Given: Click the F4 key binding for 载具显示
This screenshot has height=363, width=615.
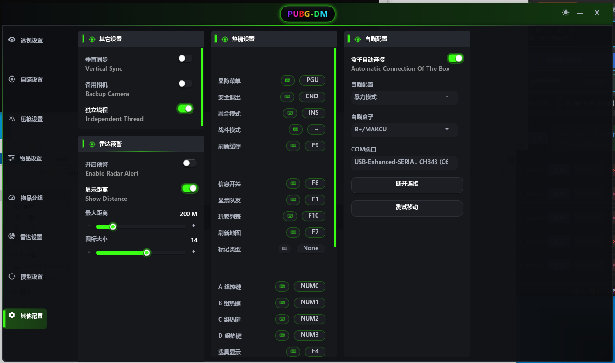Looking at the screenshot, I should pyautogui.click(x=315, y=351).
